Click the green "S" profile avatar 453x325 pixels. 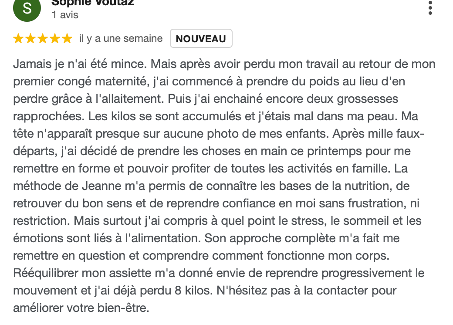point(27,9)
